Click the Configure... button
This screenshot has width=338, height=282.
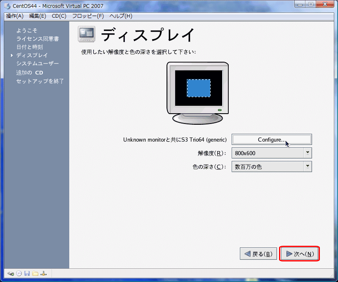tap(272, 140)
